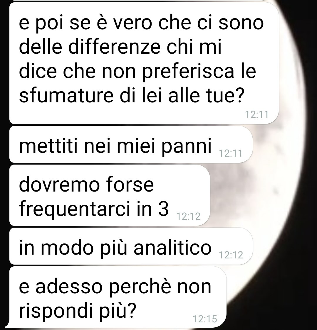Click the word 'analitico' in the message
Image resolution: width=317 pixels, height=330 pixels.
click(172, 247)
